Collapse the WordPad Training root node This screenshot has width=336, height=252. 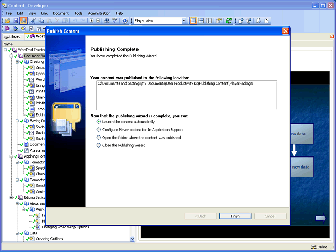(5, 50)
